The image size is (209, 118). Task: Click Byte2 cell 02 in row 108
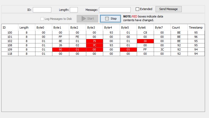point(78,45)
